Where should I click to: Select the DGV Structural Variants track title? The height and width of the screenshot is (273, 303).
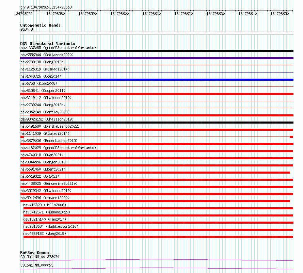point(48,44)
